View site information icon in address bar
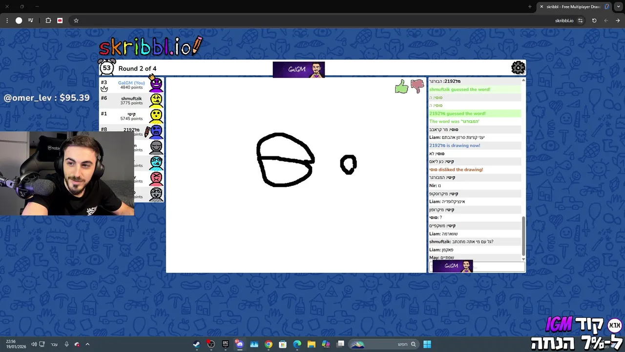The image size is (625, 352). [x=580, y=21]
